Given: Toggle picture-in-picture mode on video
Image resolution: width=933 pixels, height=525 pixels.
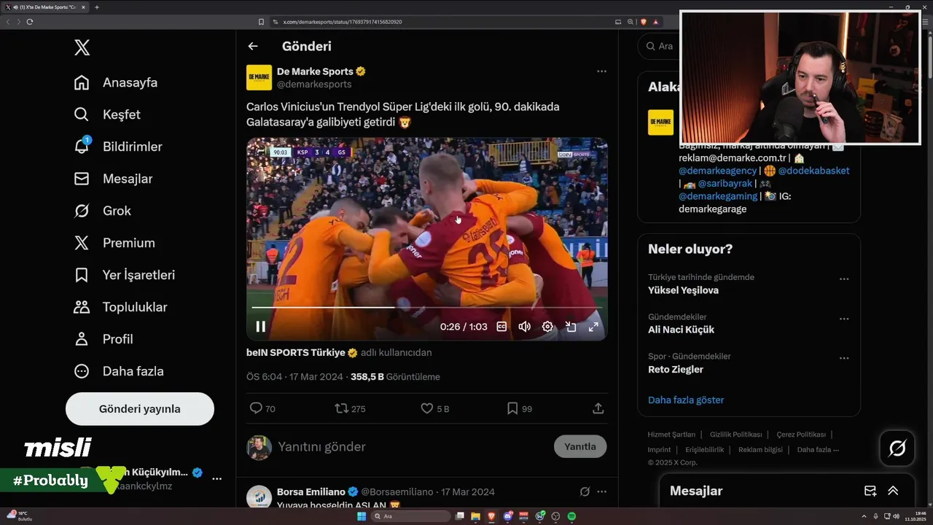Looking at the screenshot, I should (571, 327).
